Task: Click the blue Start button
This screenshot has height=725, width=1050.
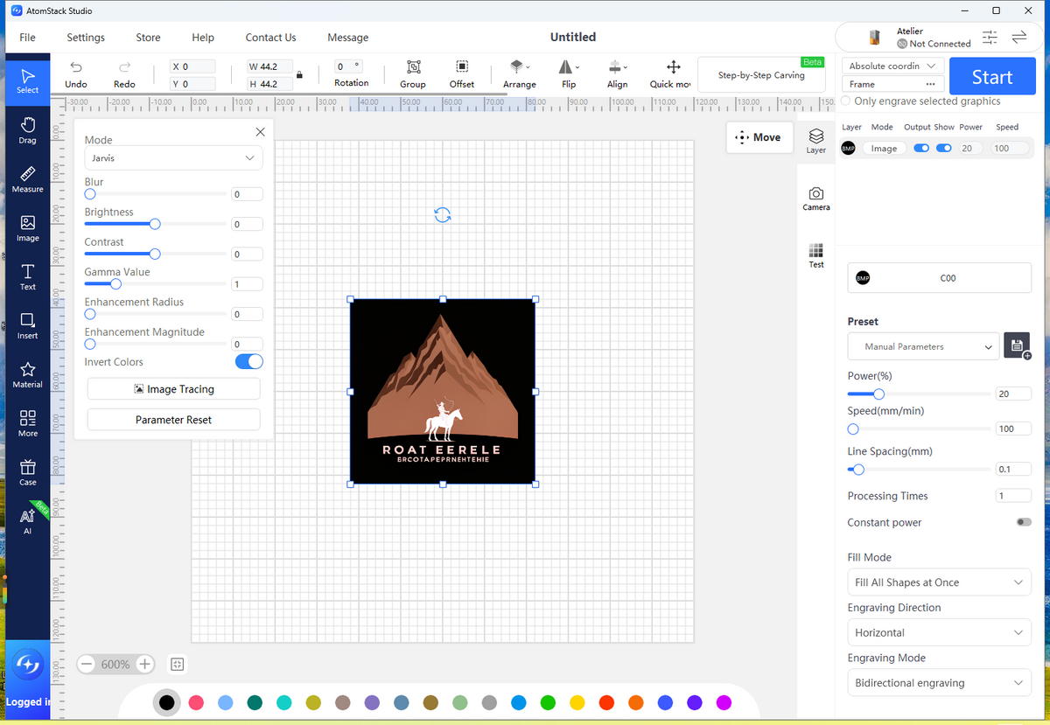Action: (x=992, y=77)
